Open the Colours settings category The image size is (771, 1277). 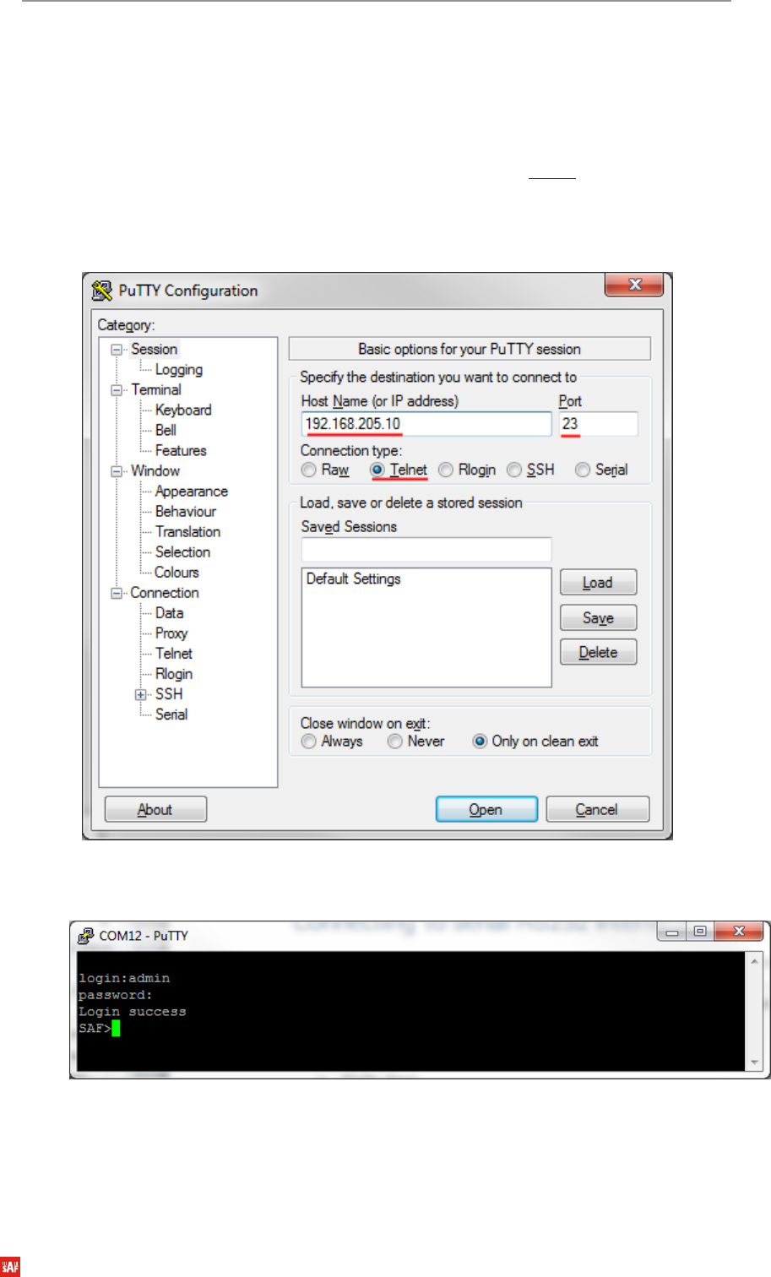(176, 573)
